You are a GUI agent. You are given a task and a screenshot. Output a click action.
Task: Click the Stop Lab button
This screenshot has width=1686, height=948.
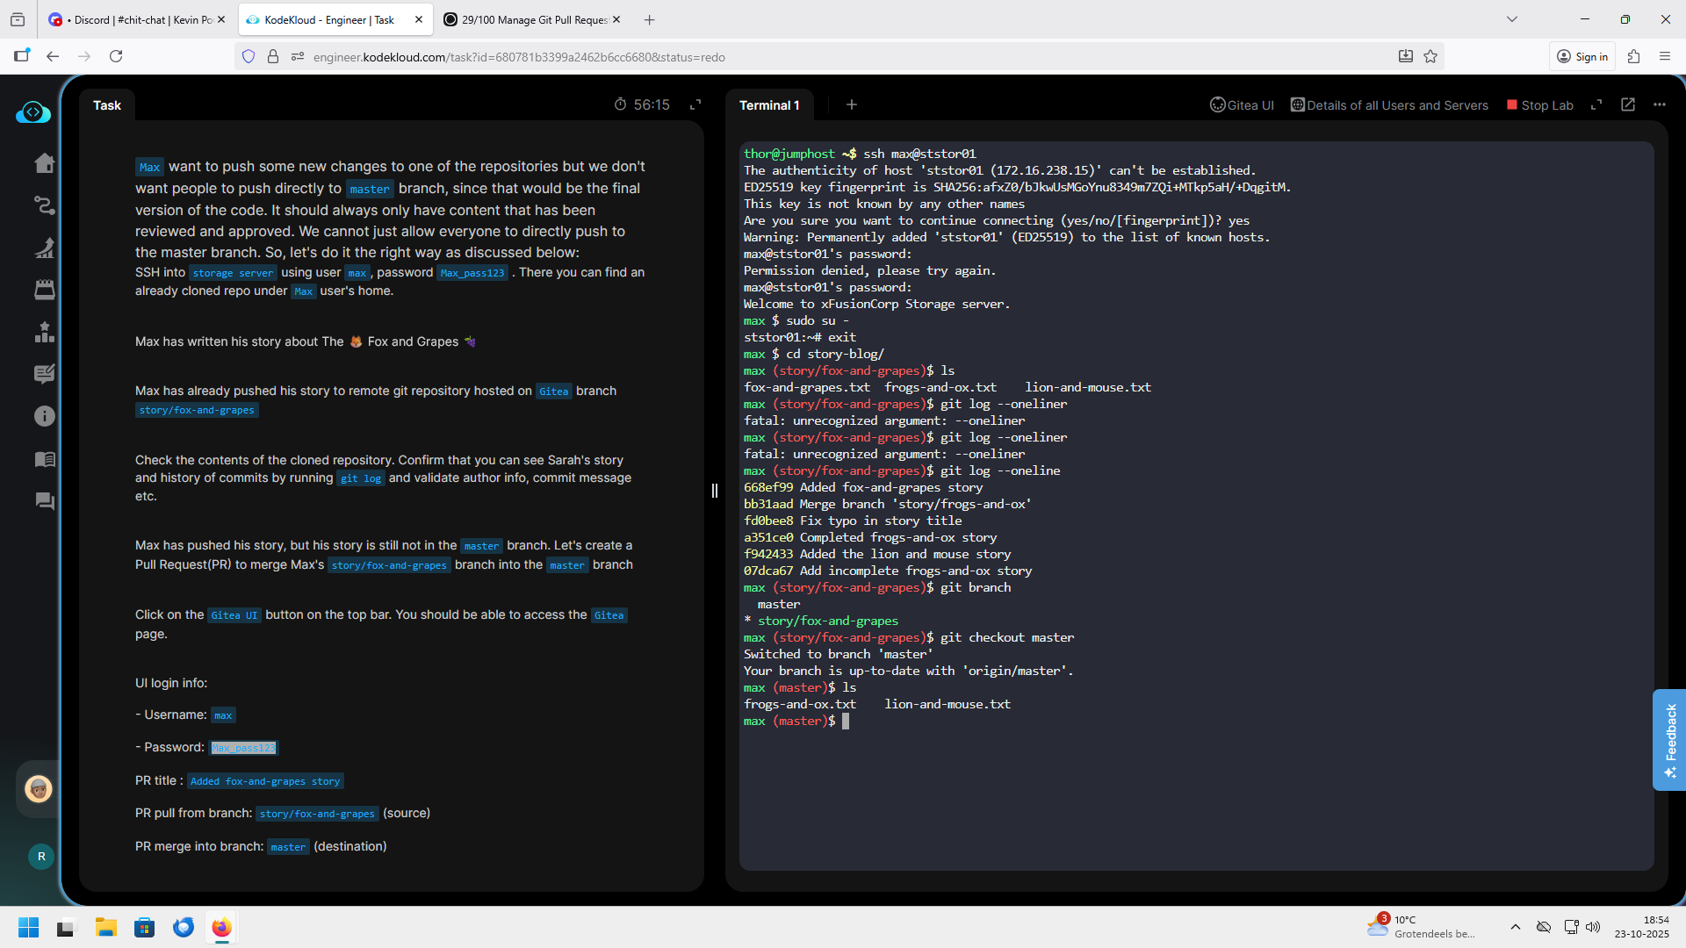click(x=1539, y=105)
